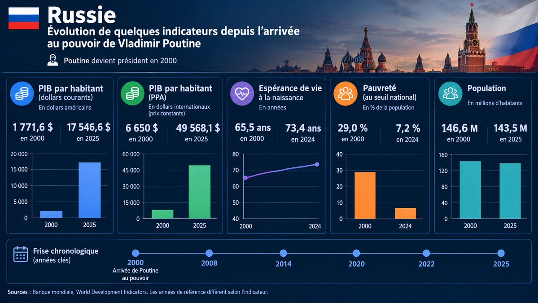Viewport: 538px width, 303px height.
Task: Click the purple heart-pulse life expectancy icon
Action: (242, 93)
